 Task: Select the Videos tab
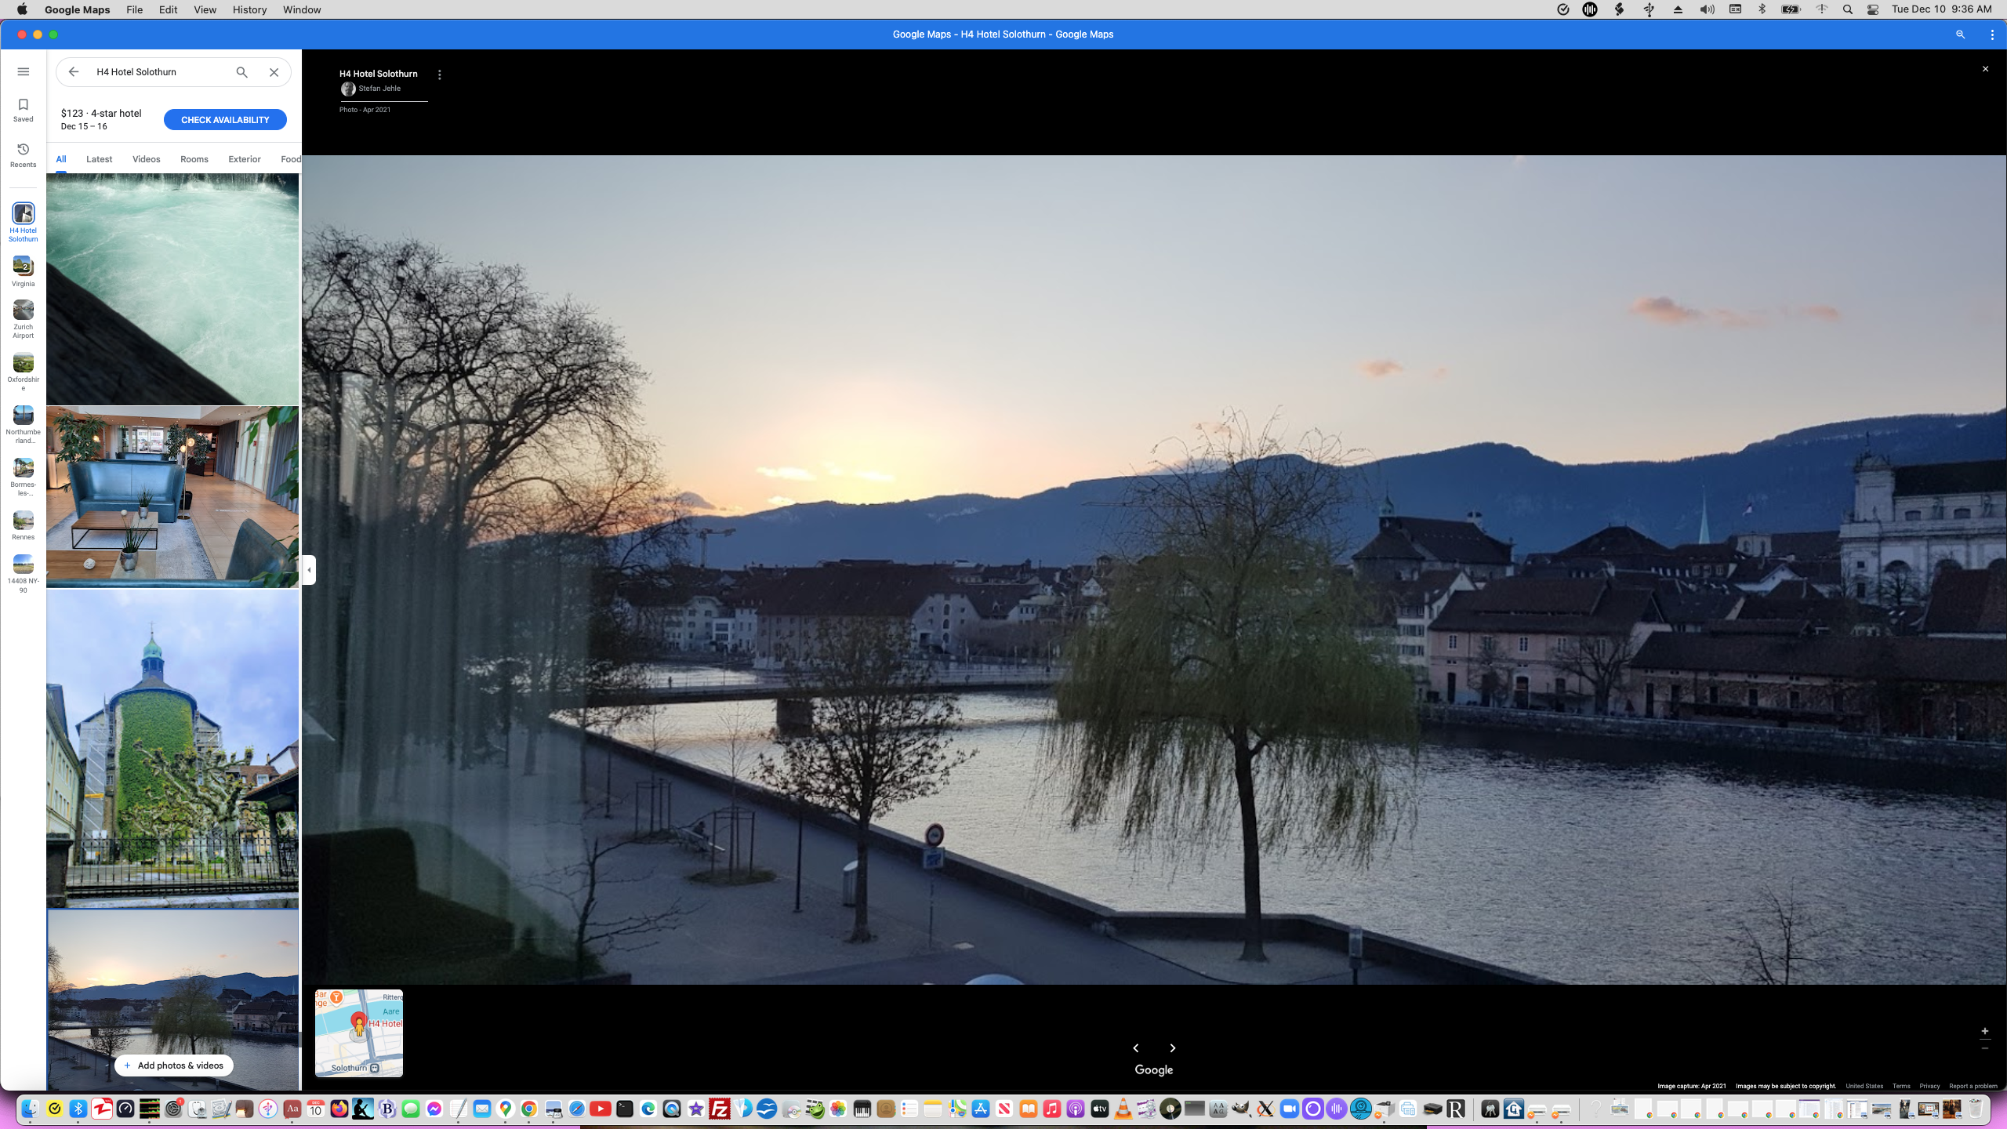click(146, 159)
